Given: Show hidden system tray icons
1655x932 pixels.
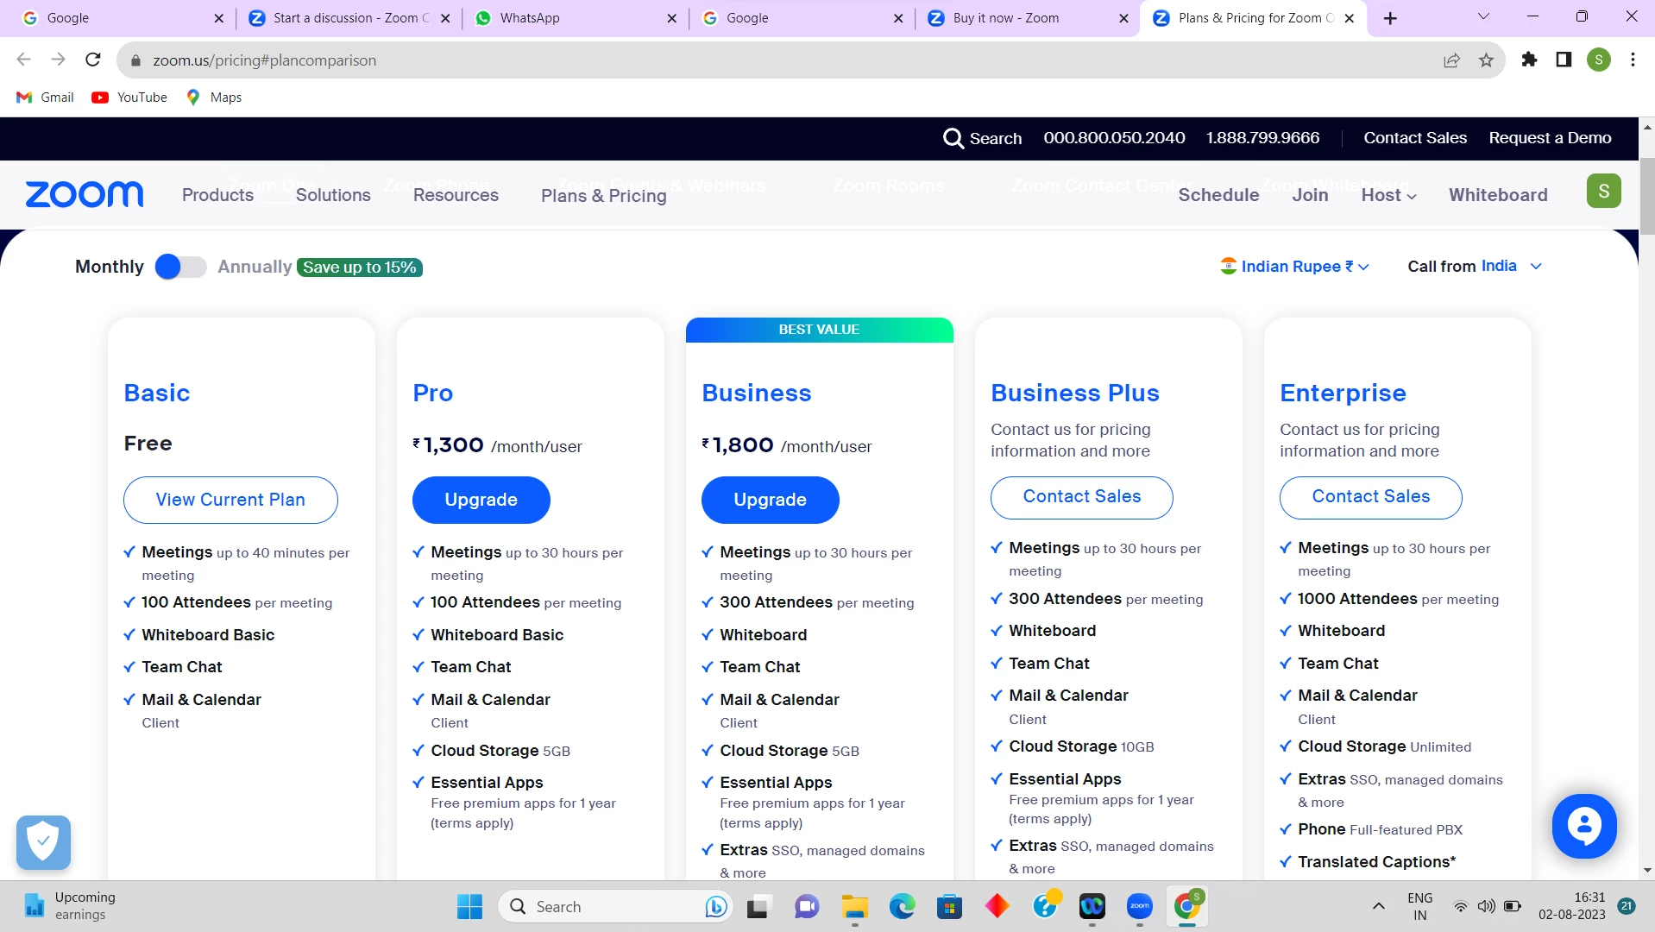Looking at the screenshot, I should click(1379, 906).
